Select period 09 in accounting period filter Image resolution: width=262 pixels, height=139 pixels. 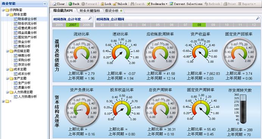(213, 25)
